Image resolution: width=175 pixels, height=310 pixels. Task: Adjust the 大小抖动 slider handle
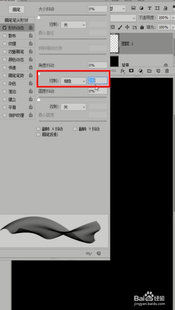point(39,18)
